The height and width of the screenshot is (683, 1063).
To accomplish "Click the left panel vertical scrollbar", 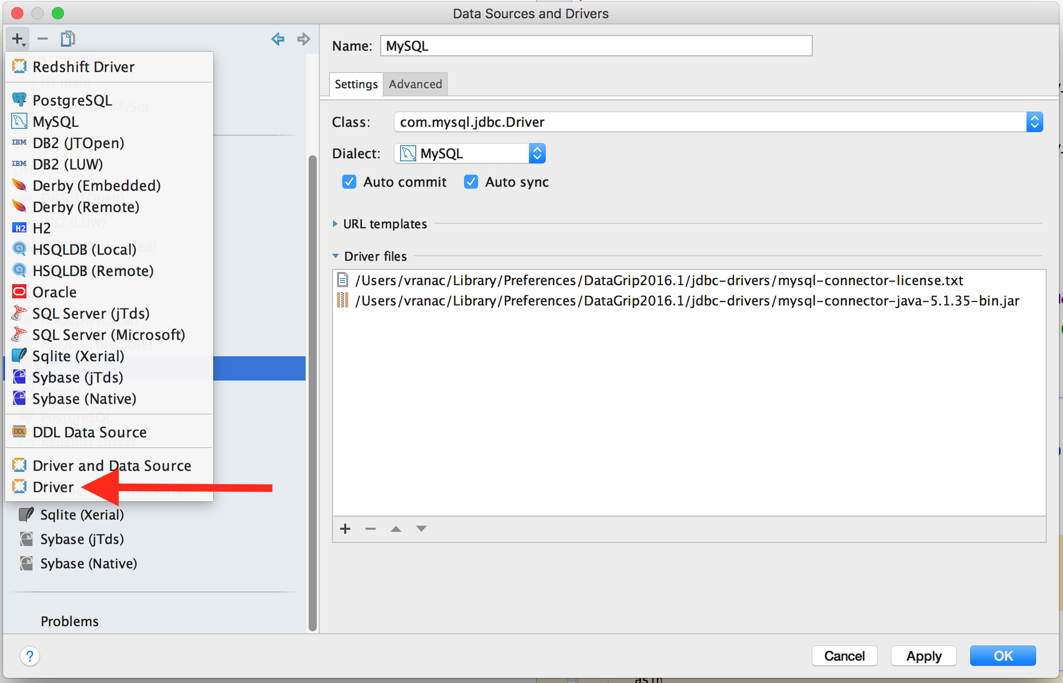I will tap(313, 394).
